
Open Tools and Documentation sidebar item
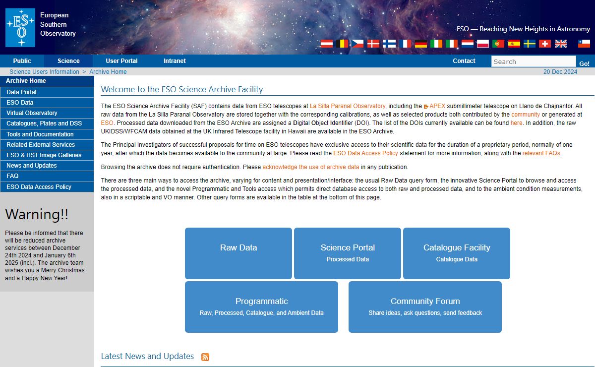coord(47,134)
